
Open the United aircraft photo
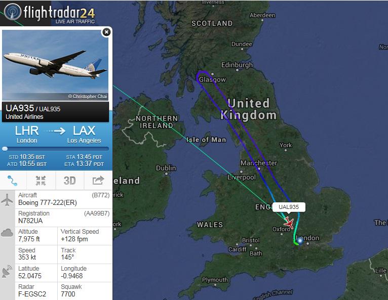(55, 65)
